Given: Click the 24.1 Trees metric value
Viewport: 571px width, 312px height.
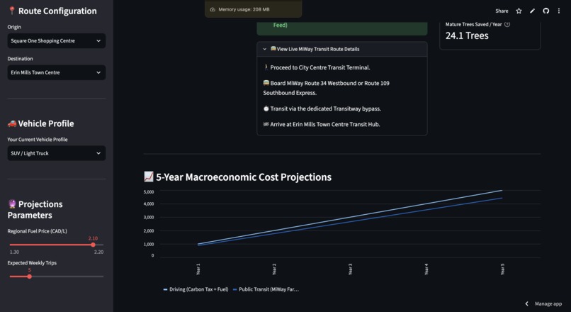Looking at the screenshot, I should pyautogui.click(x=467, y=35).
